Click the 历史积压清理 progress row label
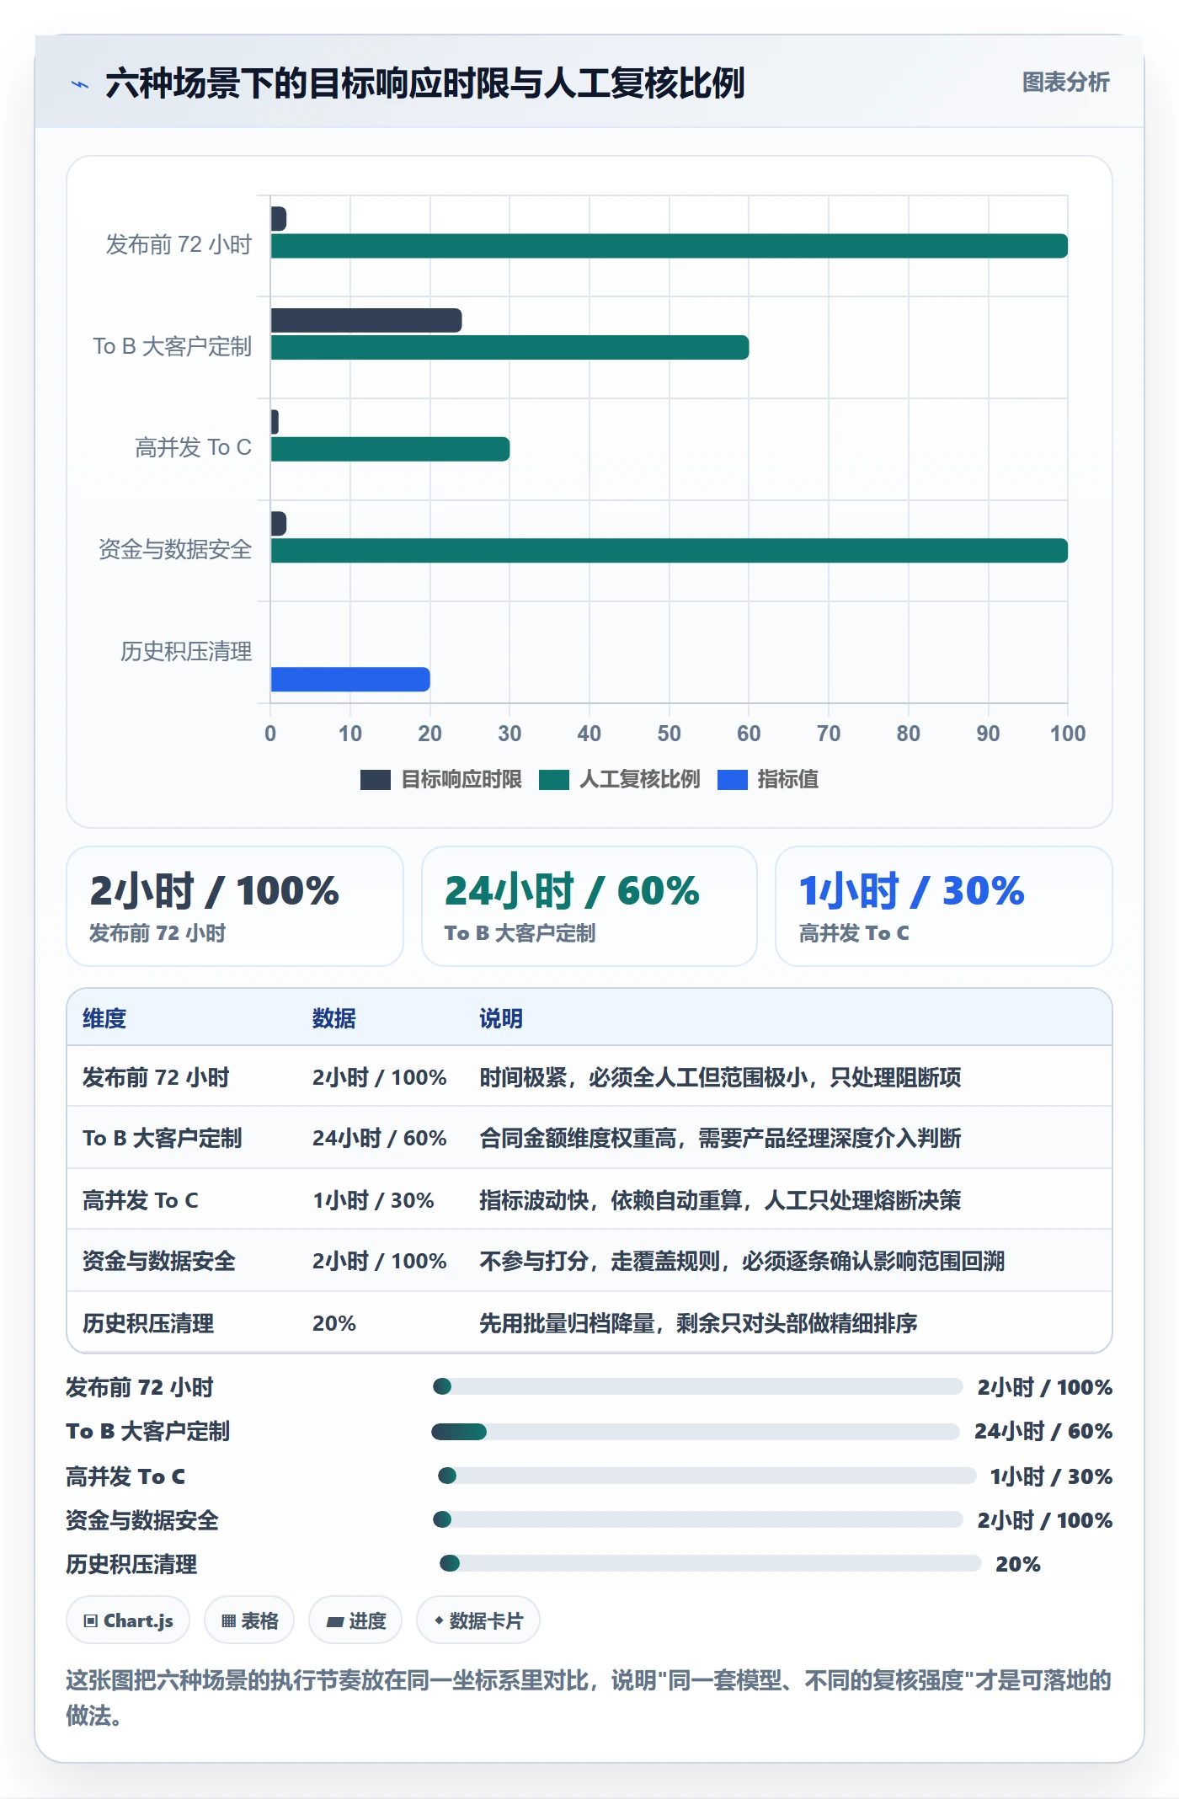The image size is (1179, 1799). (131, 1564)
